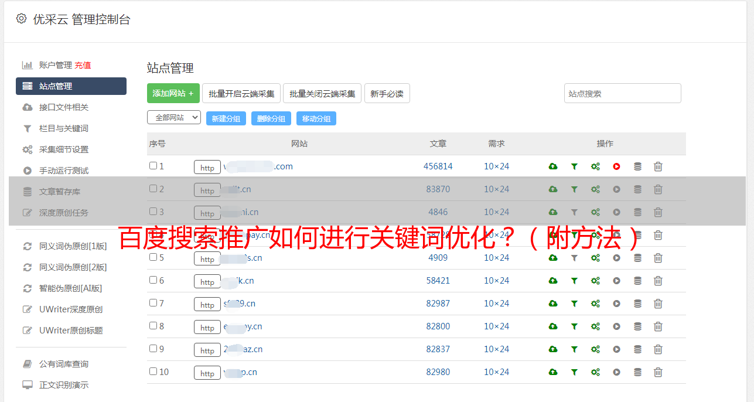Click the 新建分组 button

click(226, 118)
